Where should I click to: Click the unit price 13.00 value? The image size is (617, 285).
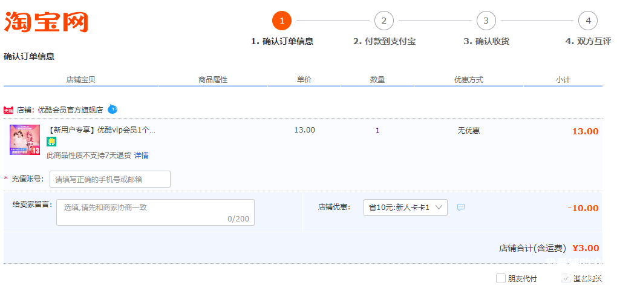(x=304, y=130)
